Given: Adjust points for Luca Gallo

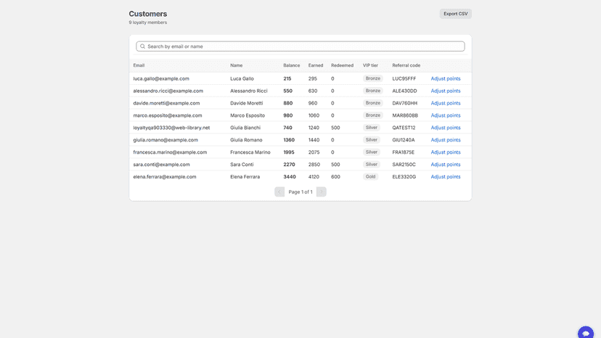Looking at the screenshot, I should pyautogui.click(x=446, y=78).
